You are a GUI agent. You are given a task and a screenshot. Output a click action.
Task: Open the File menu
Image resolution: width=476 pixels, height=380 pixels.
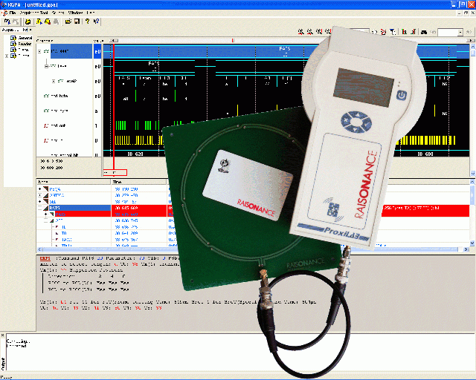tap(13, 13)
